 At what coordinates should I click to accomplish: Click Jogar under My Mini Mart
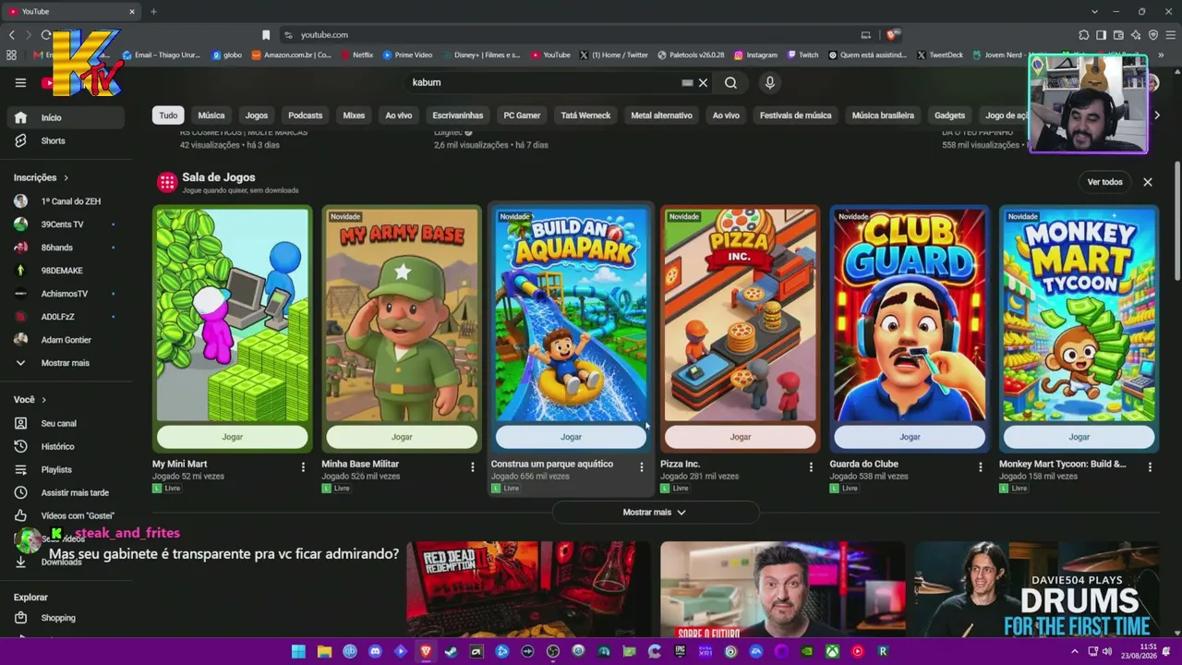pyautogui.click(x=232, y=437)
